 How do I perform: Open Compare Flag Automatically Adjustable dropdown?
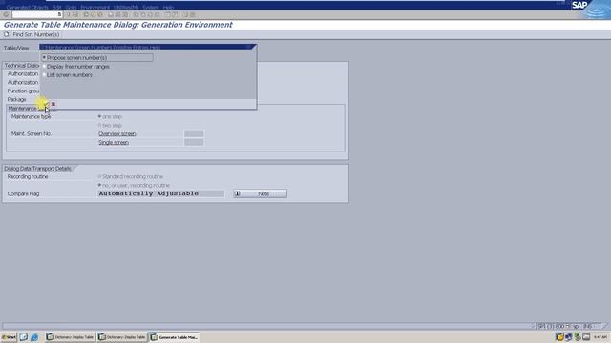coord(160,193)
